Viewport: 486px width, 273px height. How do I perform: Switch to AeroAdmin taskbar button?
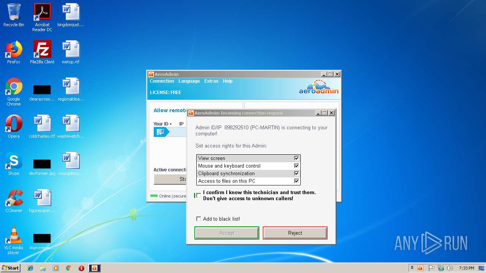(95, 268)
